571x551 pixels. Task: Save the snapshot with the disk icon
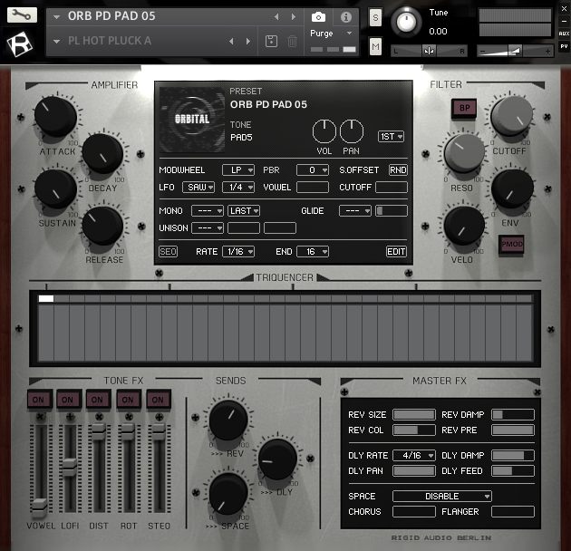click(x=271, y=41)
